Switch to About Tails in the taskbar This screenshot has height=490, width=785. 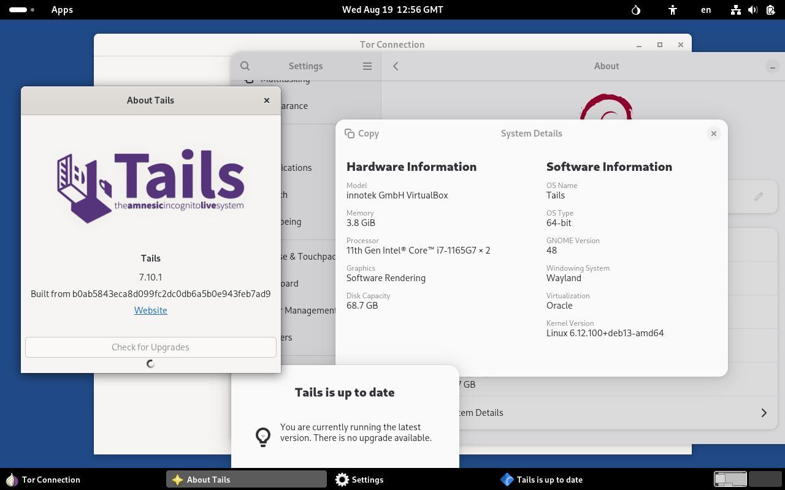coord(247,480)
